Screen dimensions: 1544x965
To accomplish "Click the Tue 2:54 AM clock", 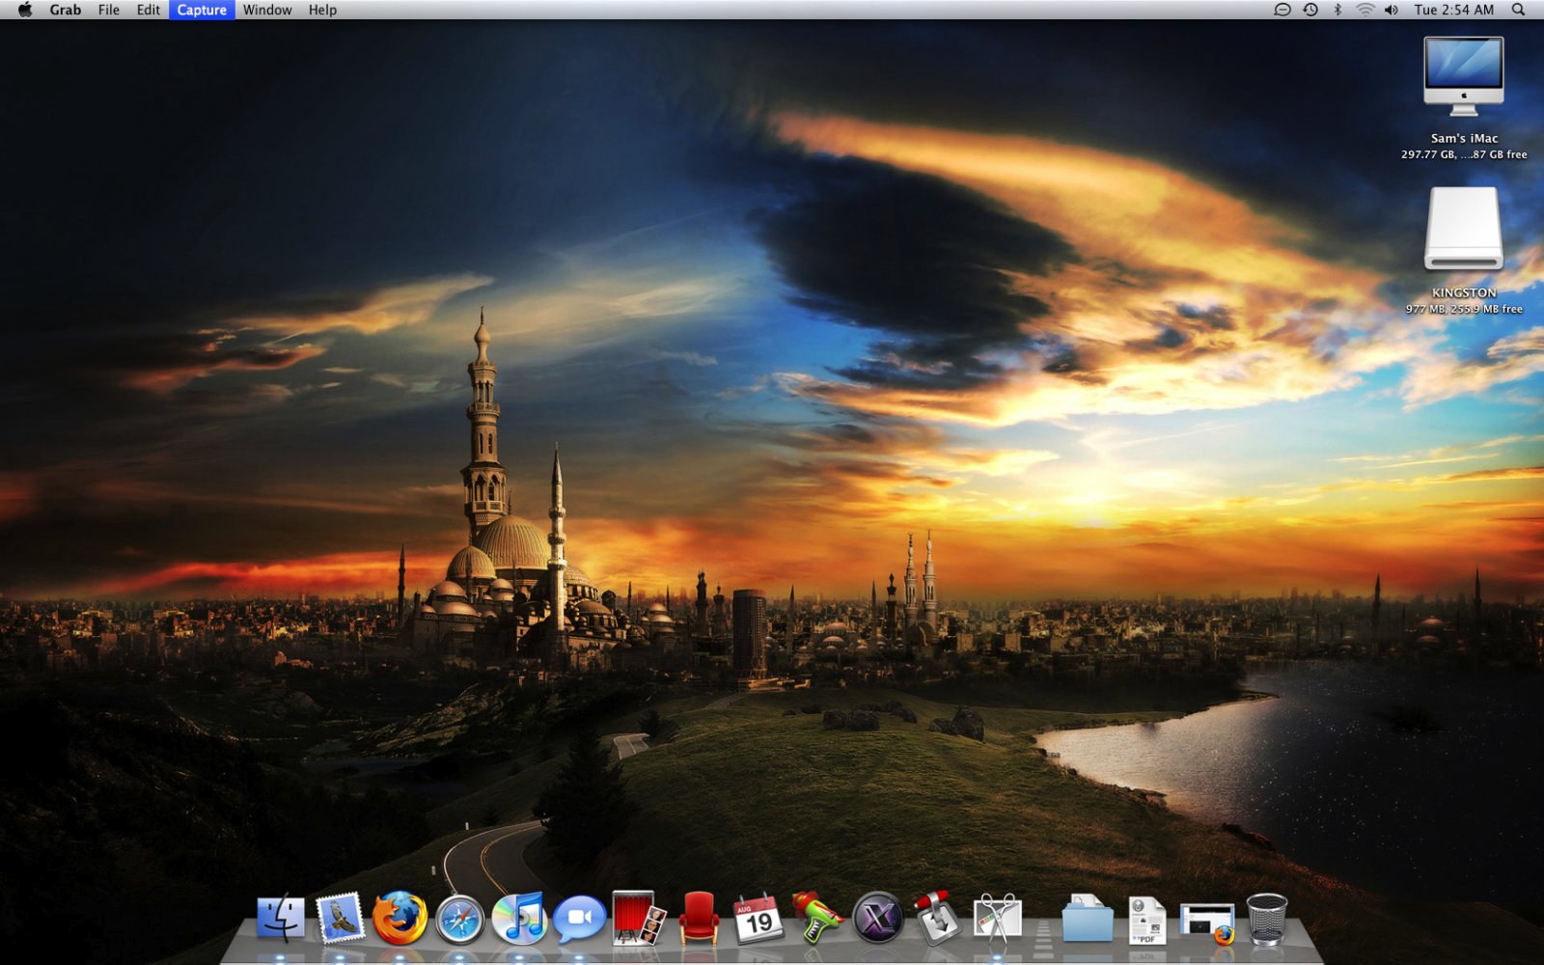I will 1454,10.
